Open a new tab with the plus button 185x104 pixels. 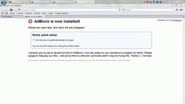click(184, 17)
